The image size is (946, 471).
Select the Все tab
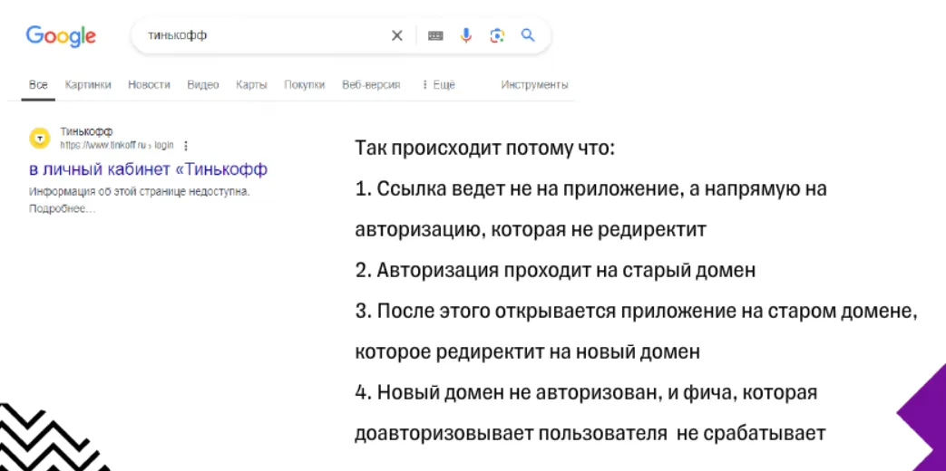[38, 85]
